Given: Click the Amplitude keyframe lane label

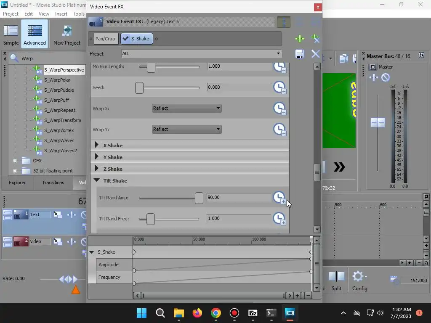Looking at the screenshot, I should [109, 265].
